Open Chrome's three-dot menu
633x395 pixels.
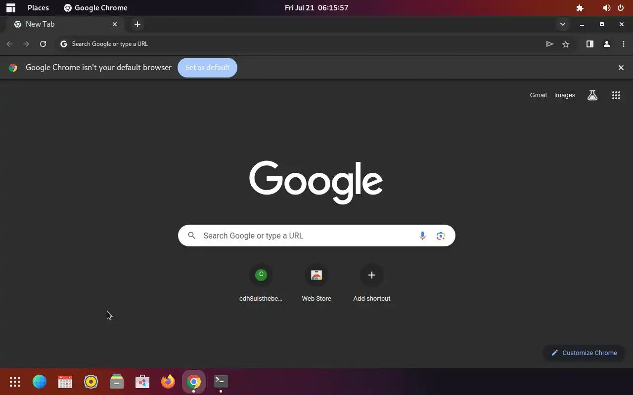(x=624, y=44)
